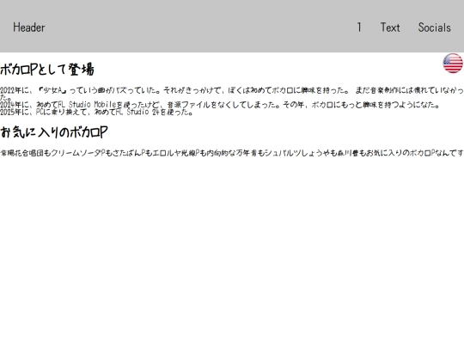Open the Header link in navigation bar
This screenshot has width=464, height=348.
[x=29, y=27]
